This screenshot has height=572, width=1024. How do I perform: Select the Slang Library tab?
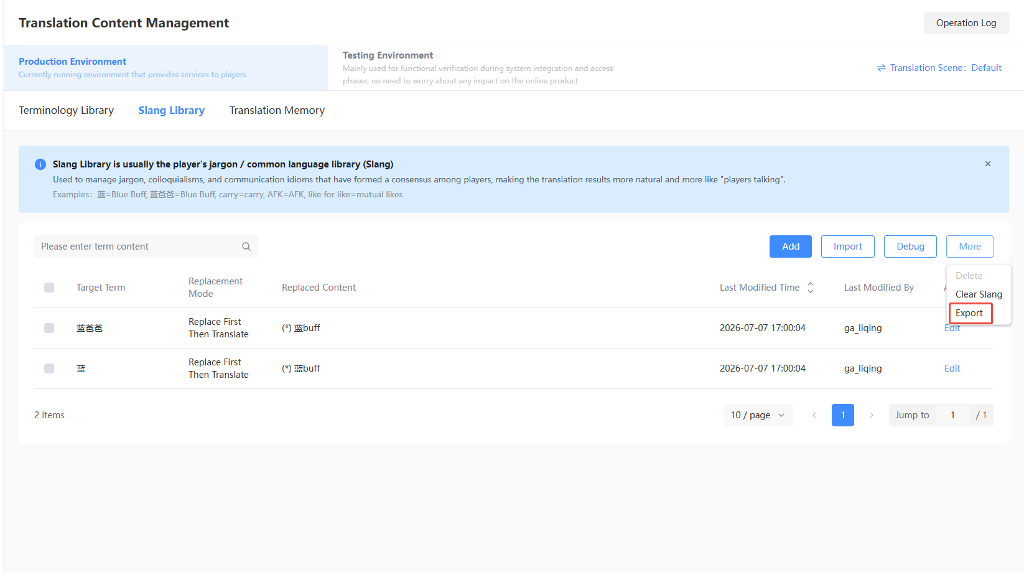coord(172,110)
